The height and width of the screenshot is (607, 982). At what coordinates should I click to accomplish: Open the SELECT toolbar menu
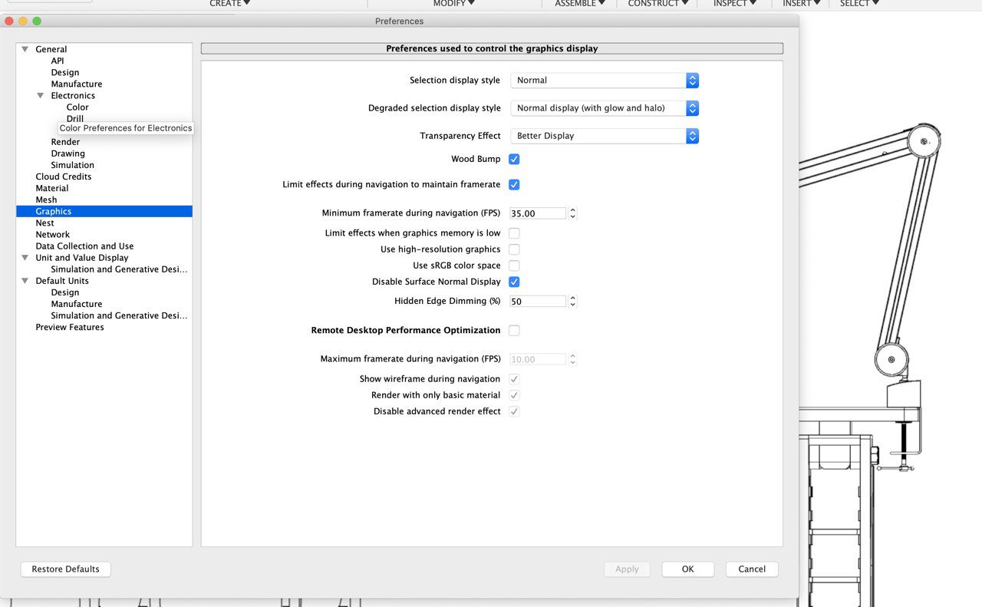coord(859,3)
